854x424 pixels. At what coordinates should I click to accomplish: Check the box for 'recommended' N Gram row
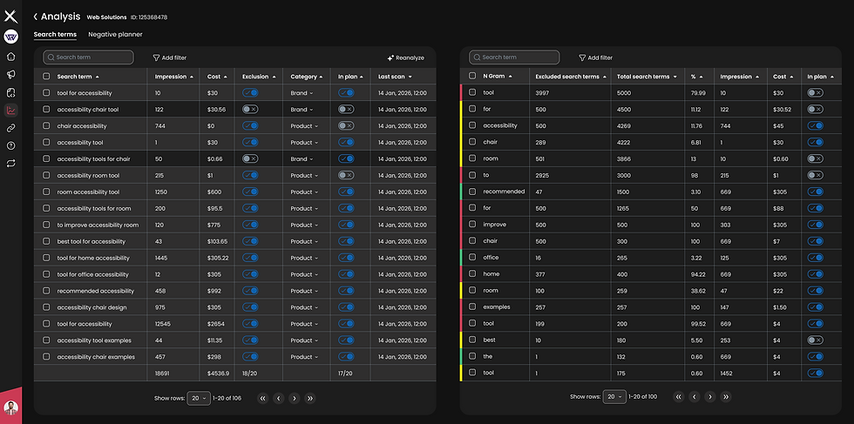(x=472, y=192)
